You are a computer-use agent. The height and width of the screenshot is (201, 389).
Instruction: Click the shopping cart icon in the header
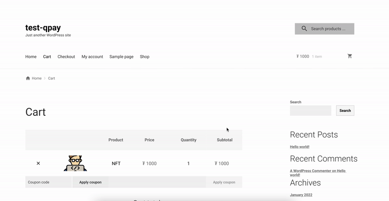click(x=350, y=56)
